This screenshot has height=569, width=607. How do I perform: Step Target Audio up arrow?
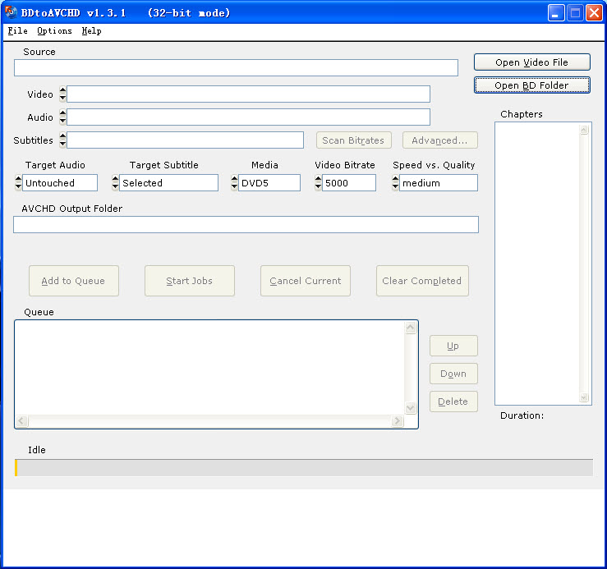[18, 179]
